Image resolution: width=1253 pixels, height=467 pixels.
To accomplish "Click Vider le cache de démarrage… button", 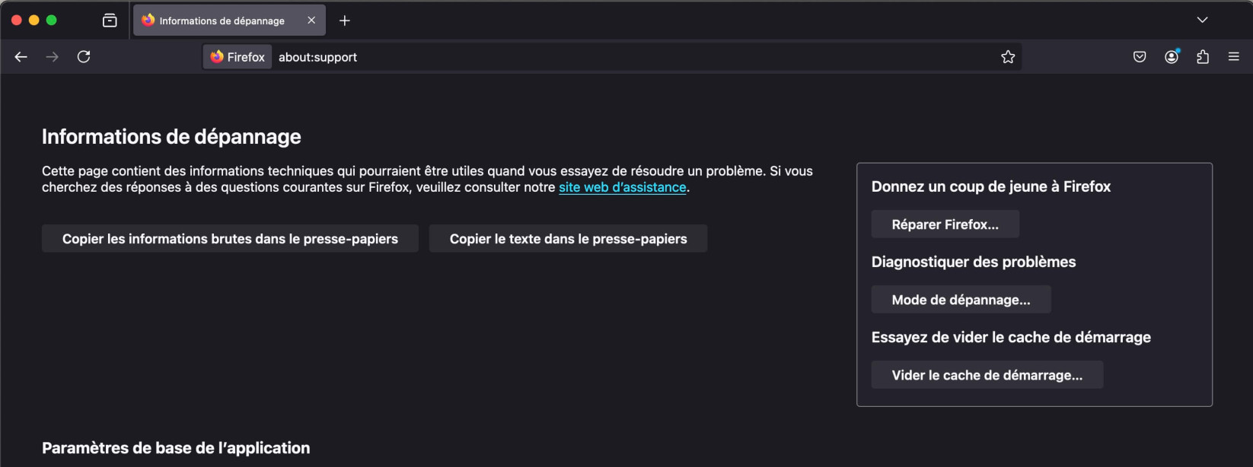I will coord(987,375).
